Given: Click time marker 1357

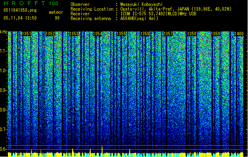Looking at the screenshot, I should coord(168,34).
